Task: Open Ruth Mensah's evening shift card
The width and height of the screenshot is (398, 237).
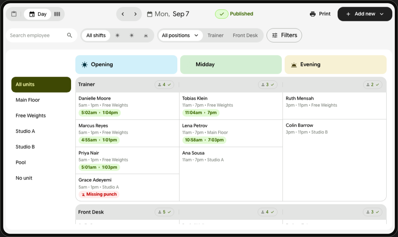Action: (x=334, y=106)
